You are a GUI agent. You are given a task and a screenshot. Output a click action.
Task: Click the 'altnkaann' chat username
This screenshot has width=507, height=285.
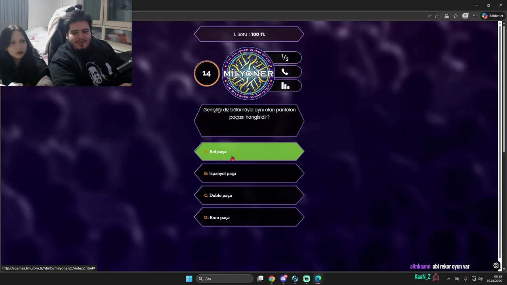(x=420, y=267)
